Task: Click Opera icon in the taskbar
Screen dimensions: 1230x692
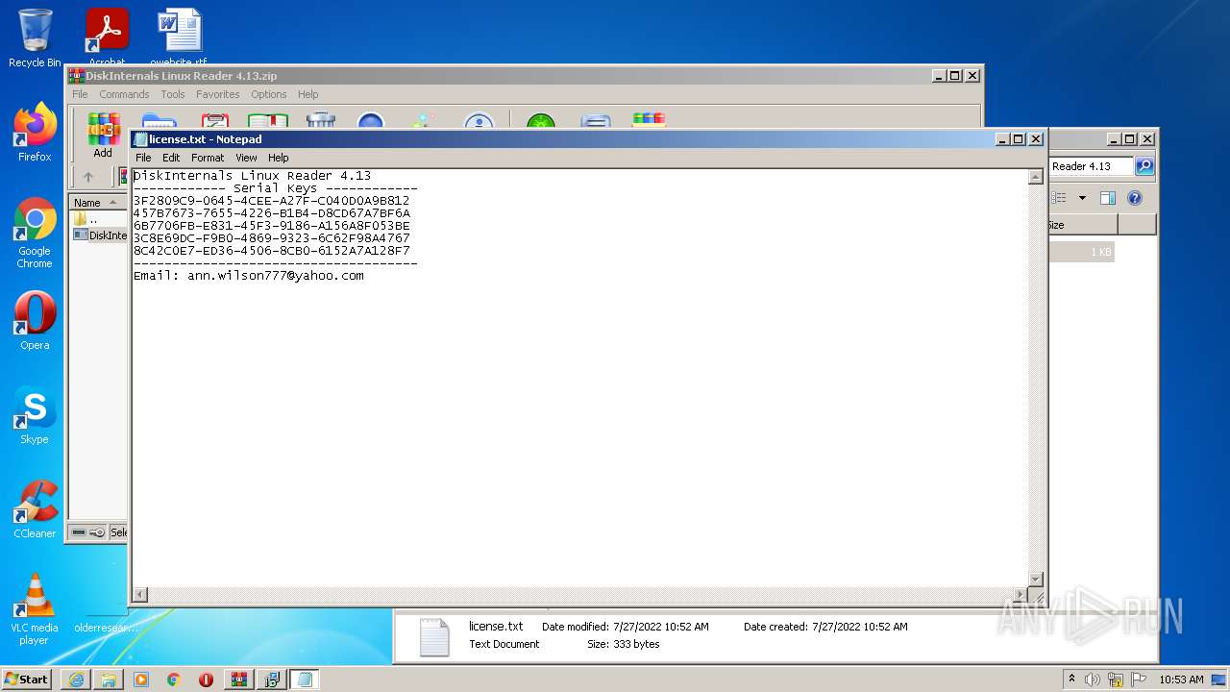Action: pos(206,680)
